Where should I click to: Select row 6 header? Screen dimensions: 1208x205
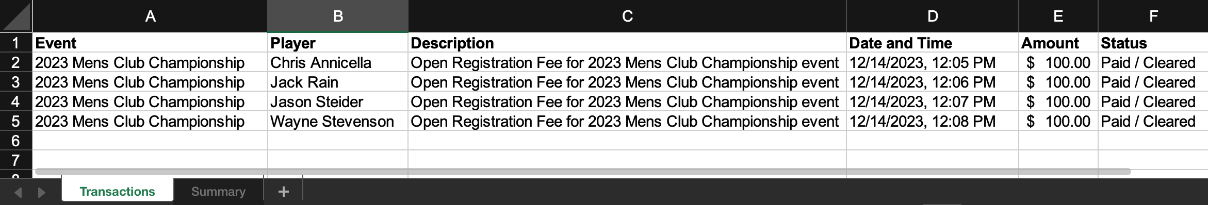pos(16,141)
